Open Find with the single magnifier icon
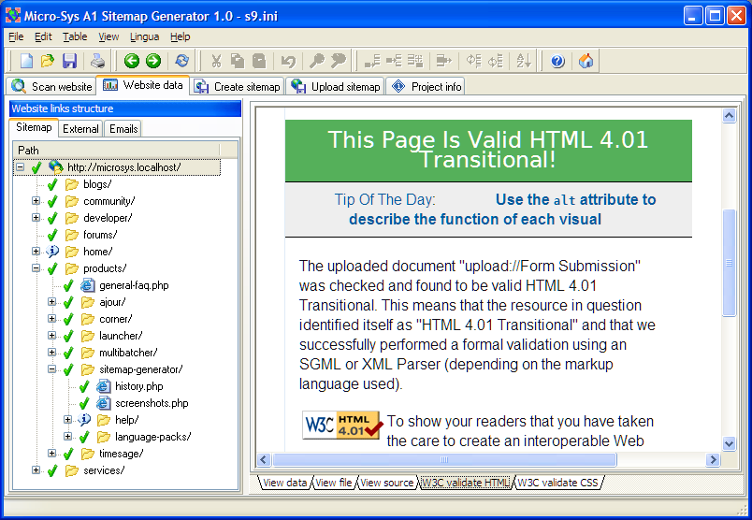This screenshot has width=752, height=520. point(316,61)
